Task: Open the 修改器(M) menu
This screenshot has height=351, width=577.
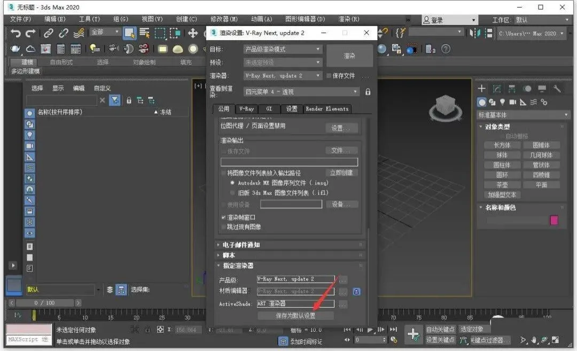Action: click(x=224, y=19)
